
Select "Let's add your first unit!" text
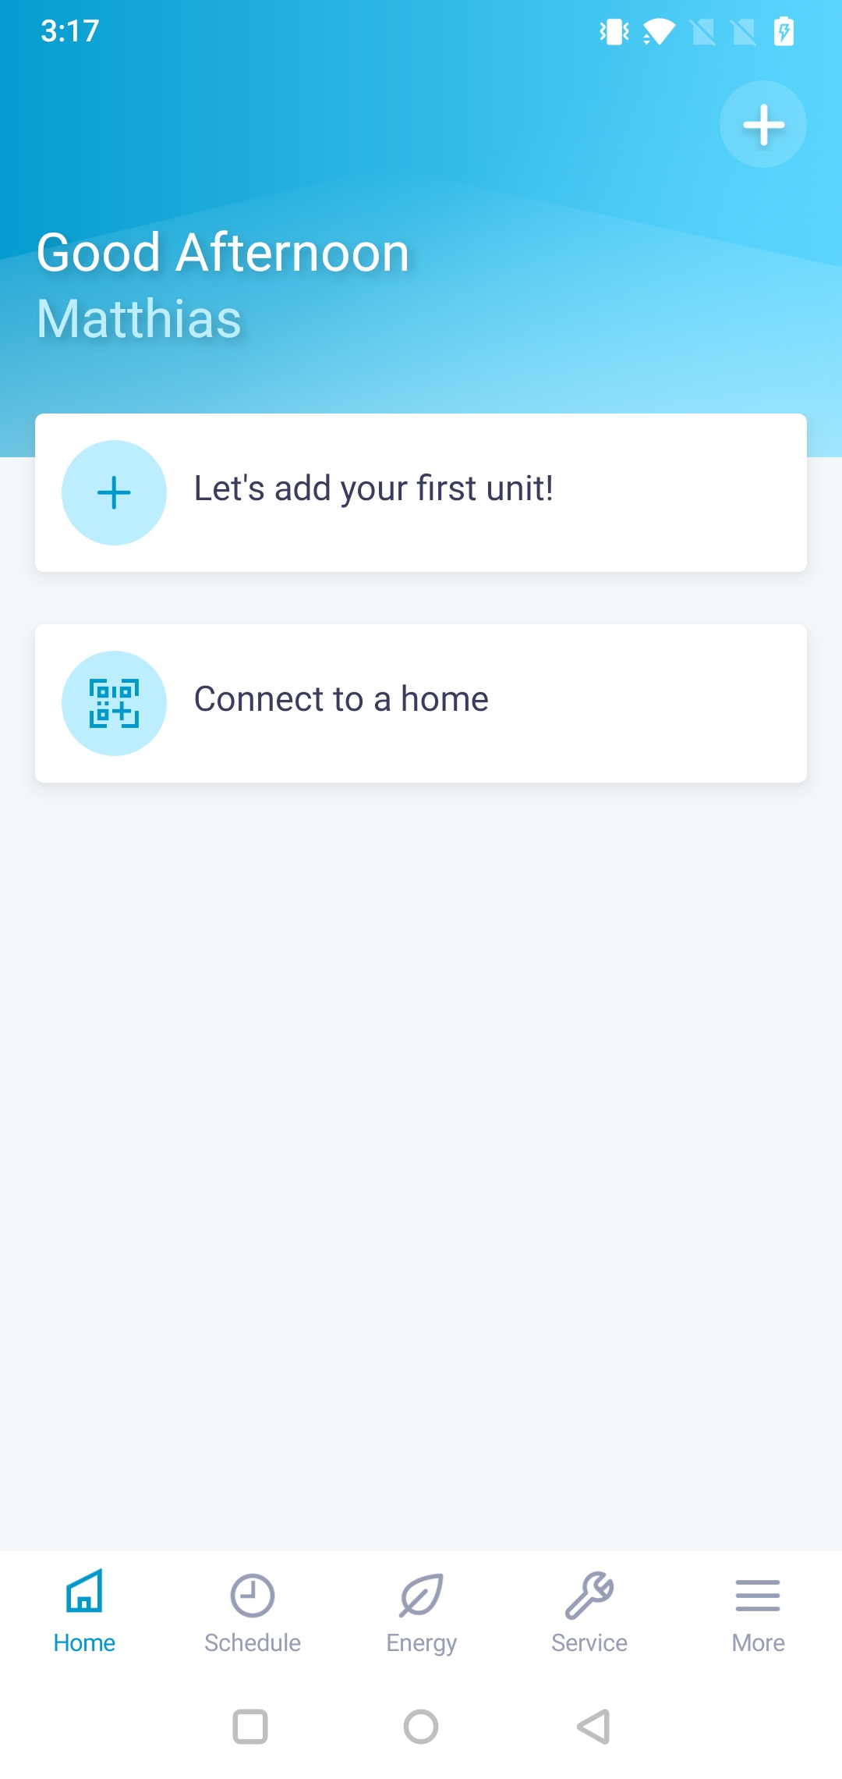373,488
